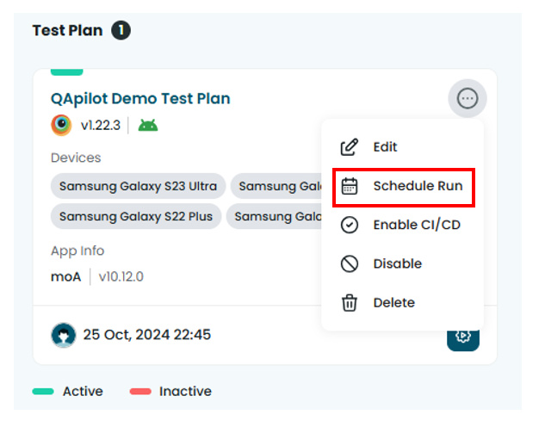Click the Samsung Galaxy S23 Ultra chip
Image resolution: width=545 pixels, height=421 pixels.
(138, 186)
